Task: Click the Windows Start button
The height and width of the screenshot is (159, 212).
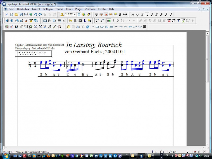Action: click(5, 156)
